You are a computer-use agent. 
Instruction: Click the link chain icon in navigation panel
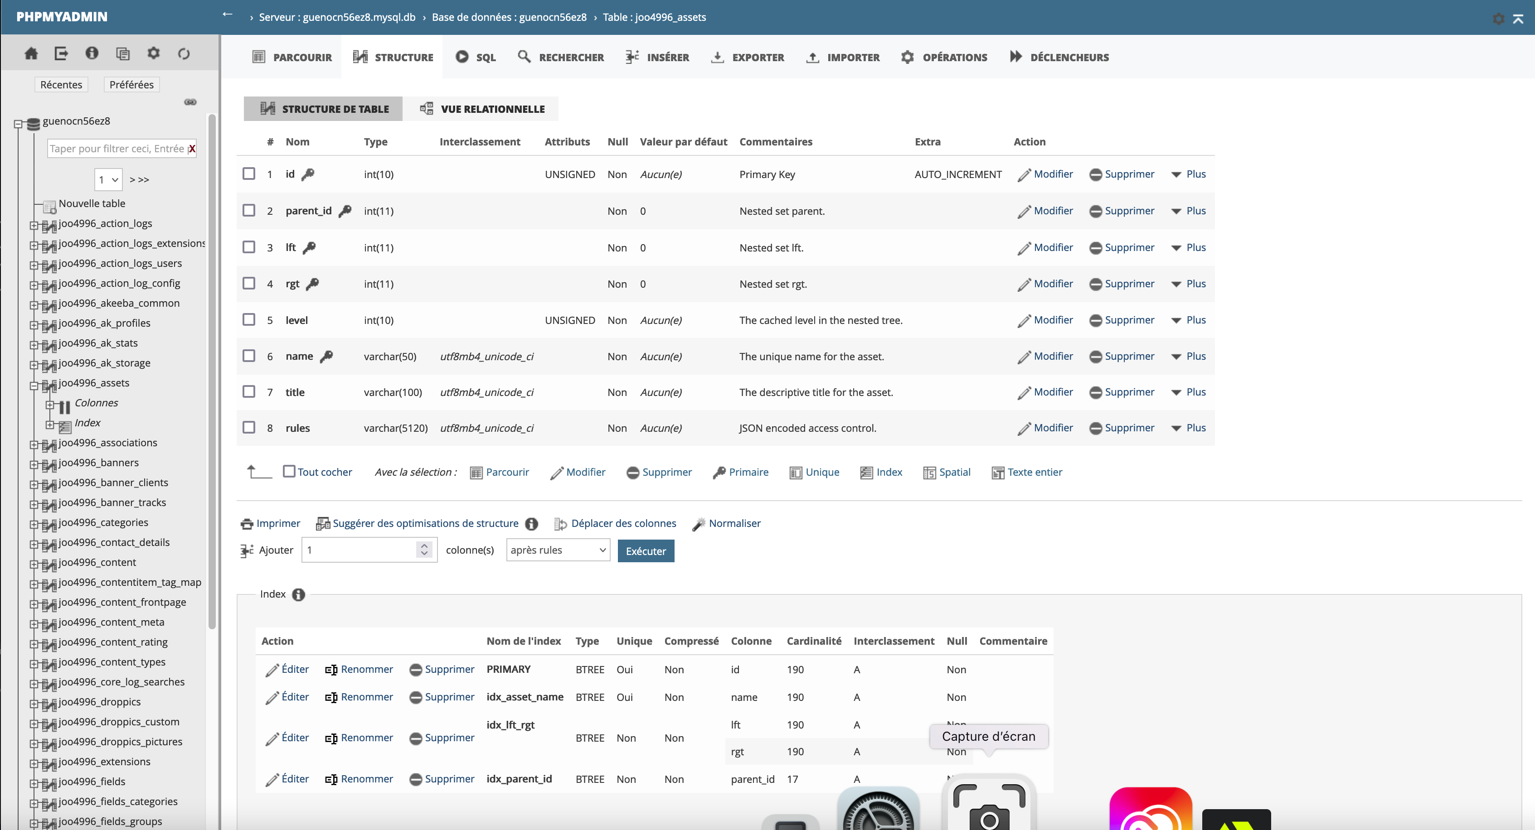tap(190, 102)
